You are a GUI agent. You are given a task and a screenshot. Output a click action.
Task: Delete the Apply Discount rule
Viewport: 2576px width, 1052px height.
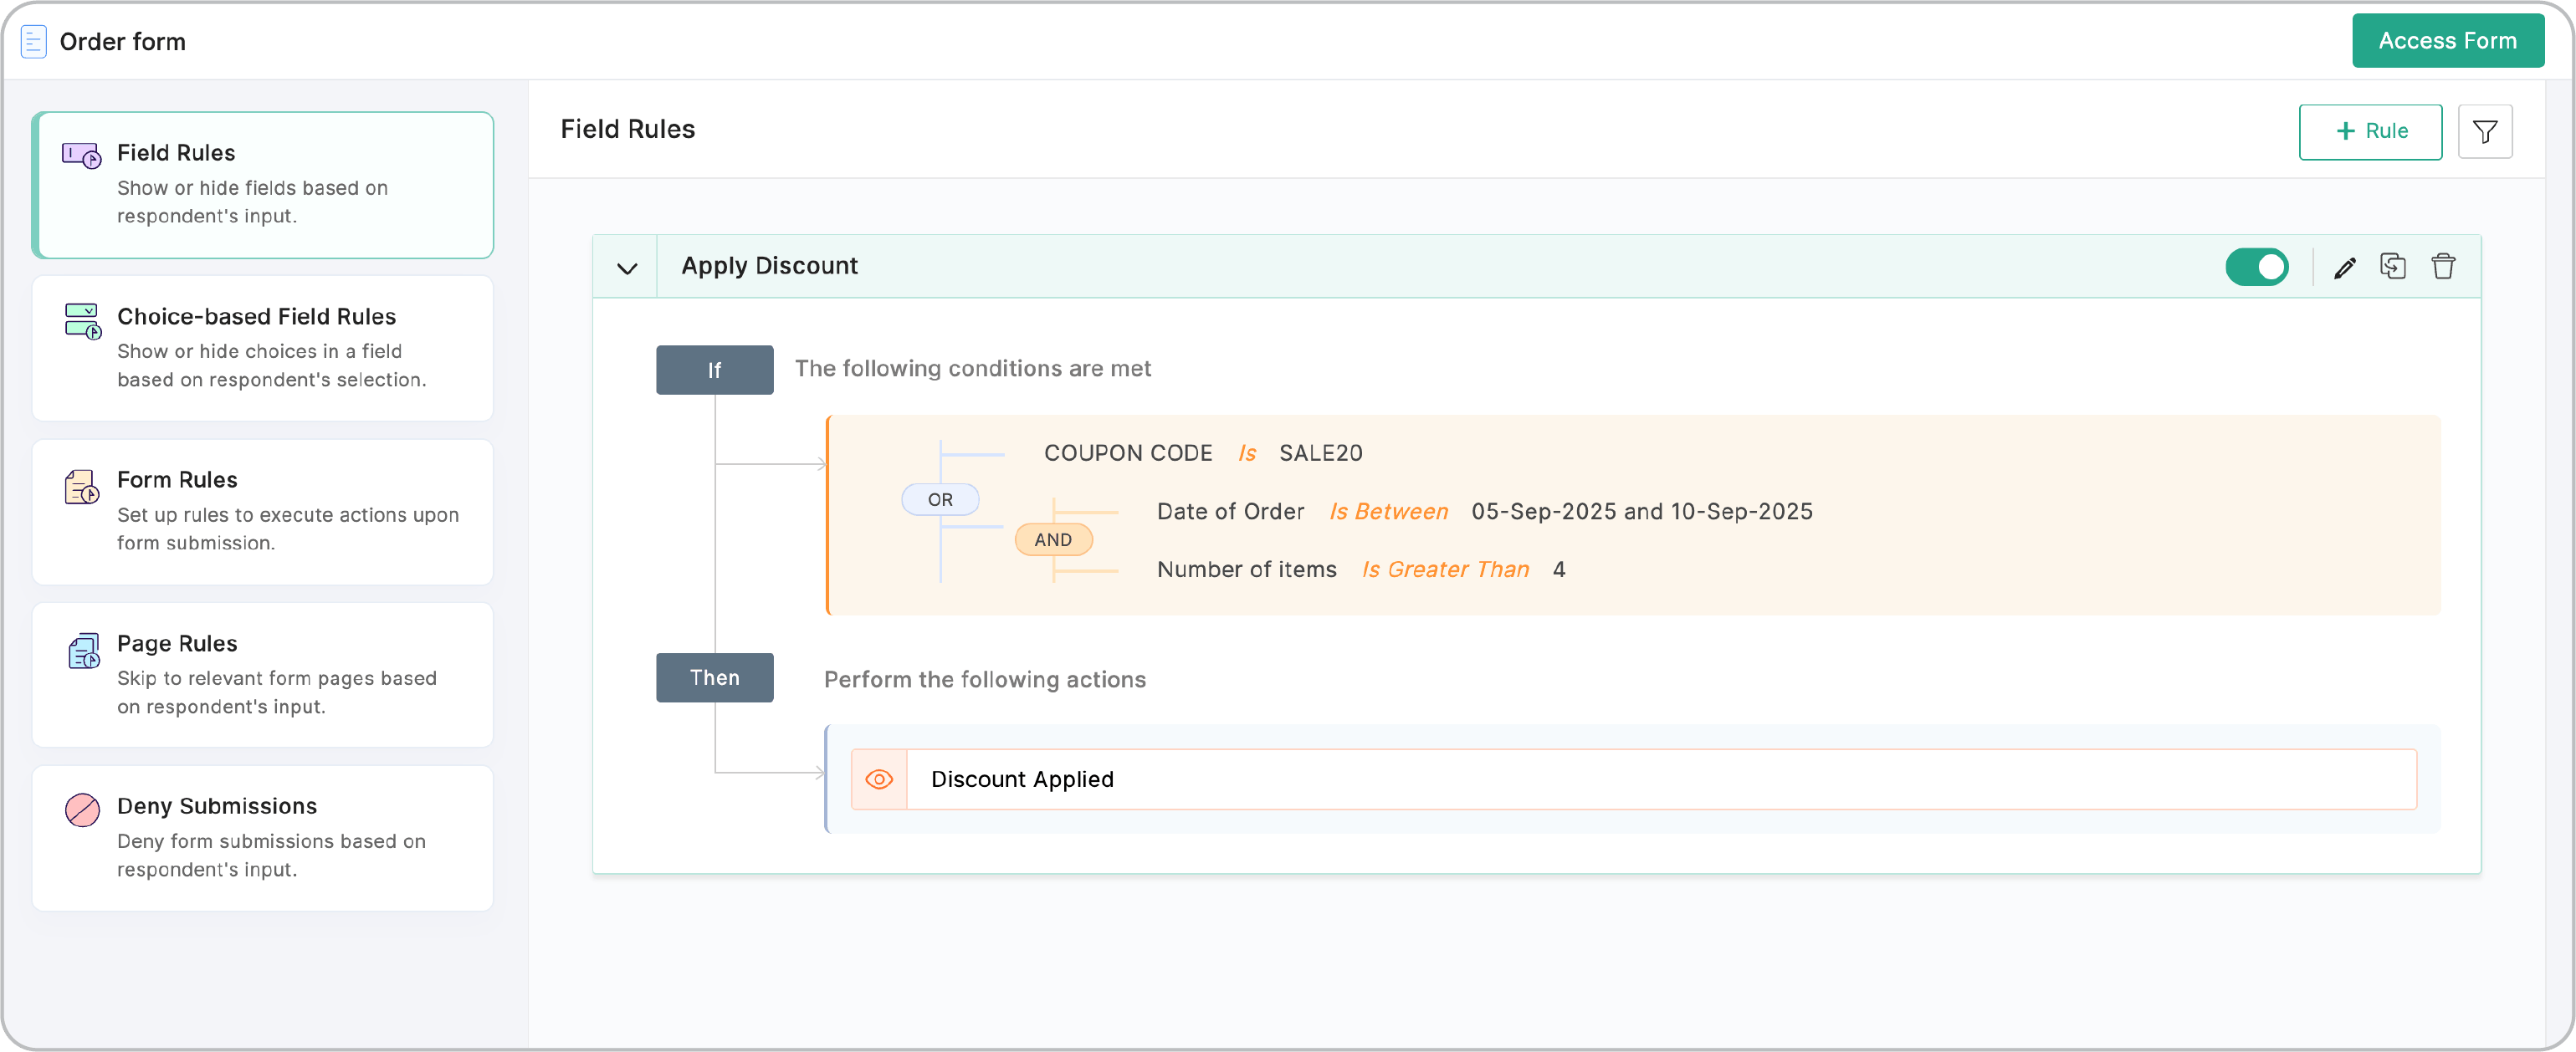pos(2442,266)
